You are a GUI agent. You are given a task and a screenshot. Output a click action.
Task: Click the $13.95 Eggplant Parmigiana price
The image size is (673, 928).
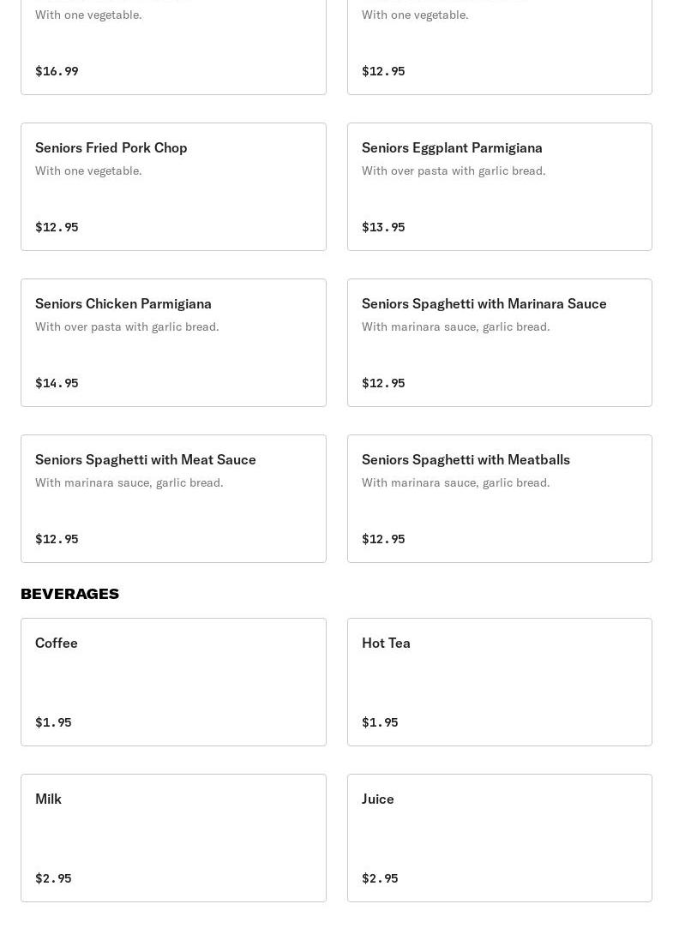pos(383,227)
